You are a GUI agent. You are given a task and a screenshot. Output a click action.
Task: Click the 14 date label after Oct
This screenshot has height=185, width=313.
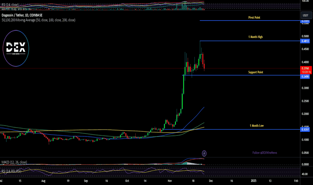145,181
